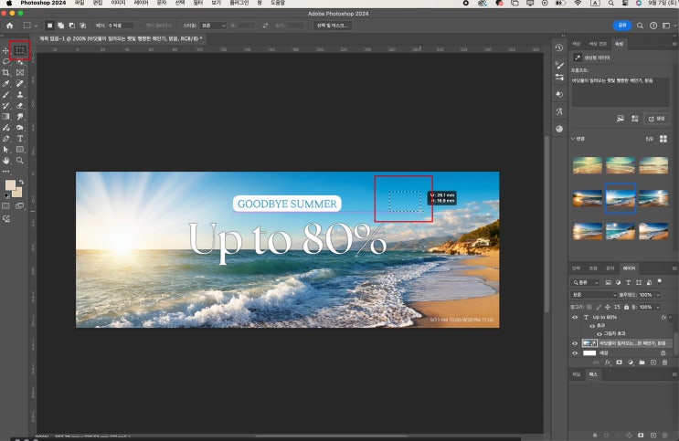The image size is (679, 441).
Task: Click the Select and Mask button
Action: click(x=332, y=26)
